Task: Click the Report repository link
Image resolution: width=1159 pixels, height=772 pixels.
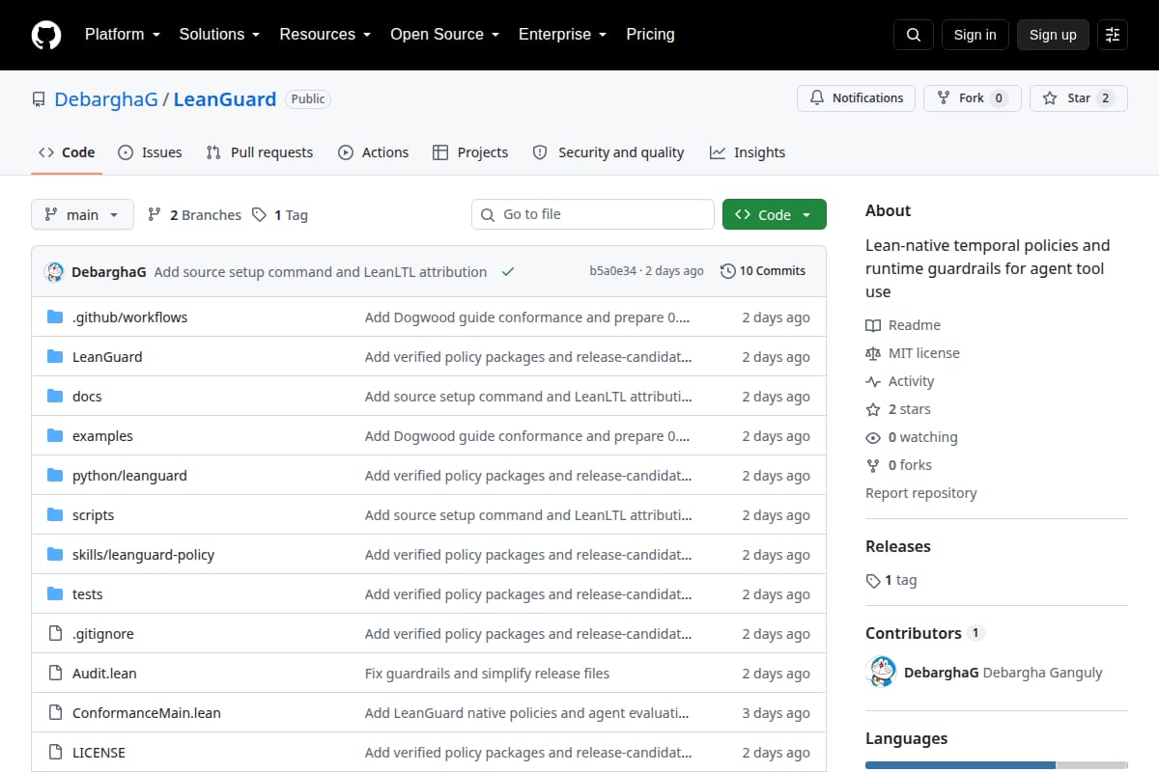Action: click(920, 493)
